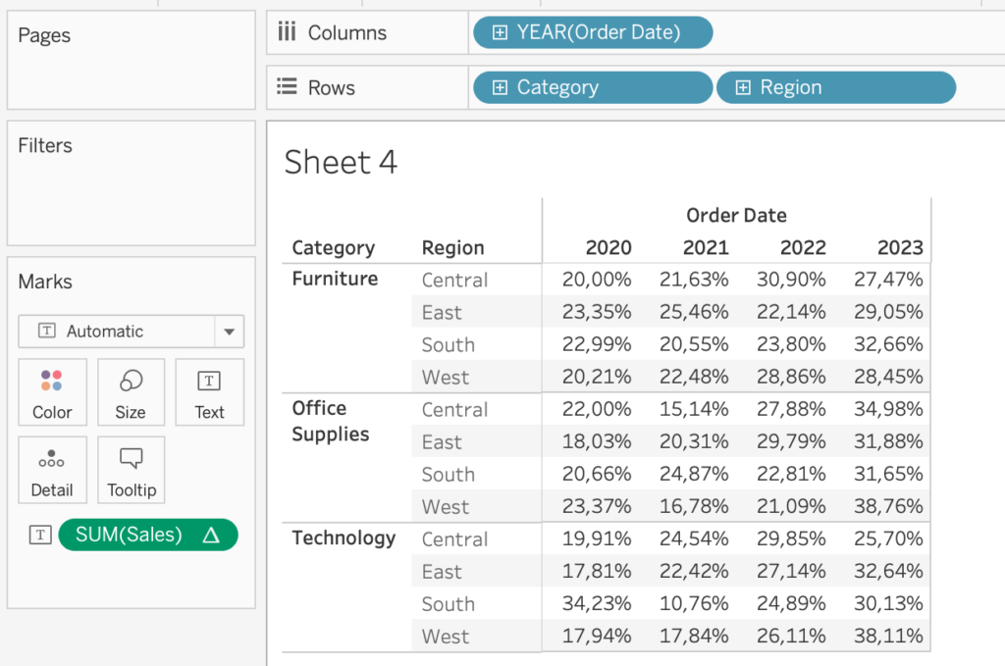Click the Furniture category row header
The height and width of the screenshot is (666, 1005).
click(335, 279)
